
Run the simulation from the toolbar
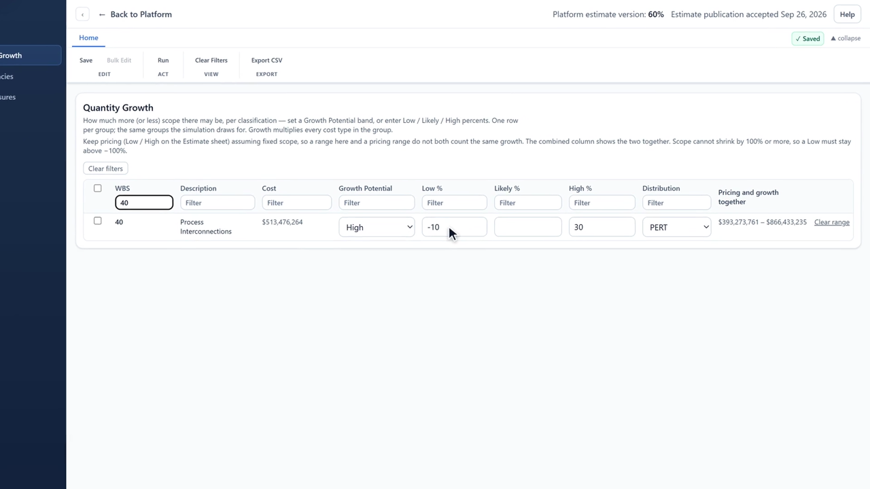tap(163, 60)
